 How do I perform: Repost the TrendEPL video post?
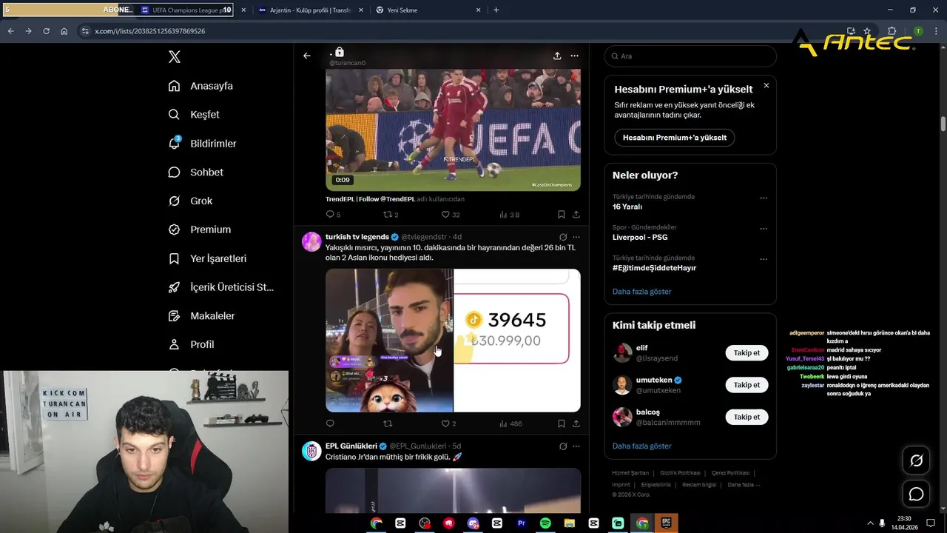(388, 215)
